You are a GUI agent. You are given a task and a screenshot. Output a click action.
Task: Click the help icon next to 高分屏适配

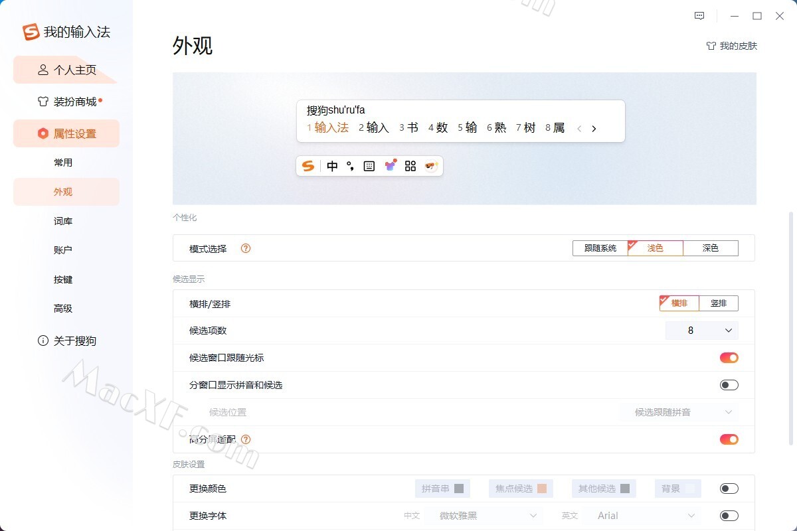(246, 439)
